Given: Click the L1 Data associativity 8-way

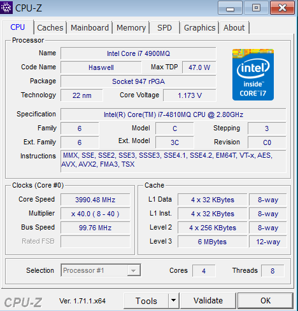Looking at the screenshot, I should (268, 200).
